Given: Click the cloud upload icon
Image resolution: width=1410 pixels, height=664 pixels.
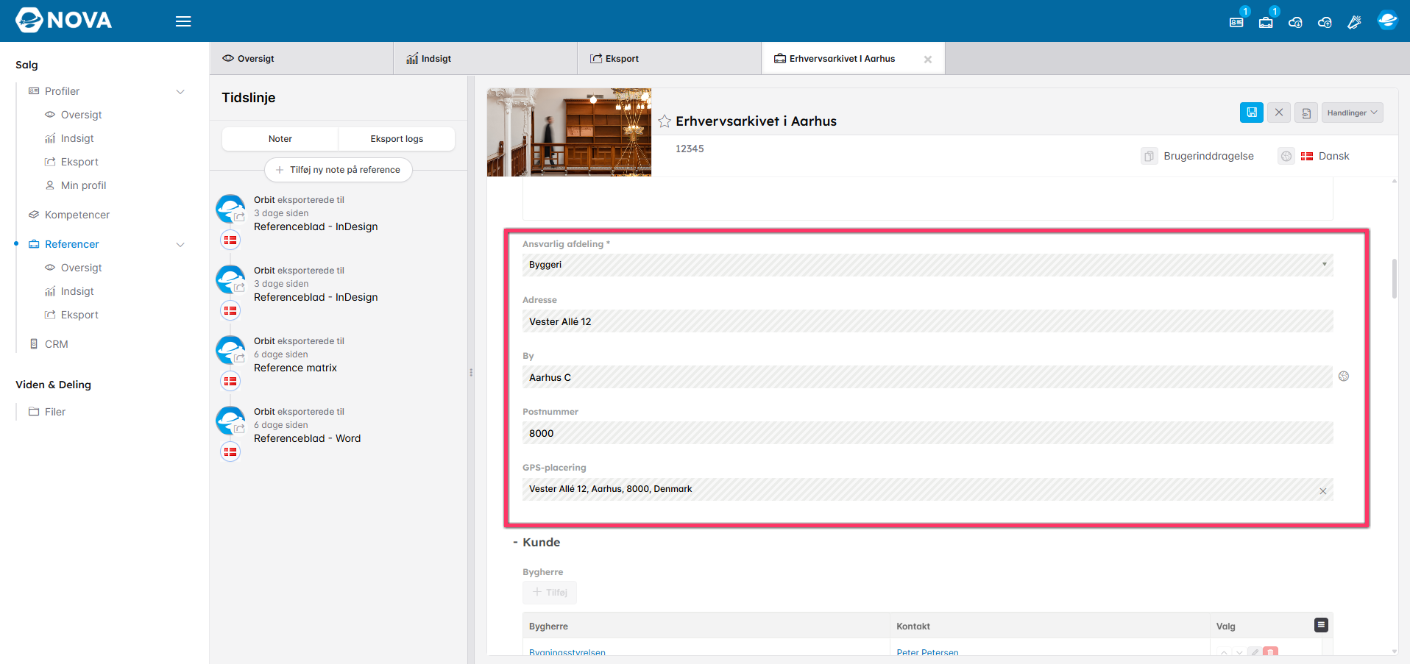Looking at the screenshot, I should click(x=1325, y=22).
